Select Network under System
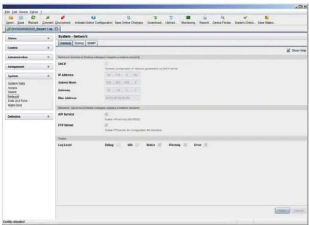The width and height of the screenshot is (309, 225). click(13, 96)
